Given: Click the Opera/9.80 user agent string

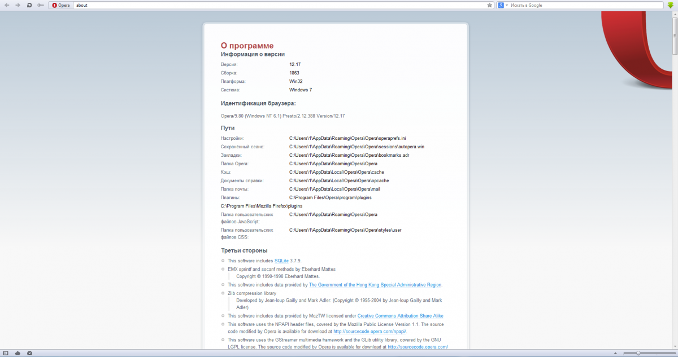Looking at the screenshot, I should (282, 116).
